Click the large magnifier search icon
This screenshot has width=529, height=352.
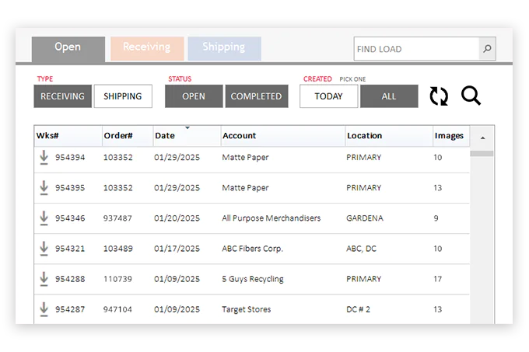tap(471, 96)
